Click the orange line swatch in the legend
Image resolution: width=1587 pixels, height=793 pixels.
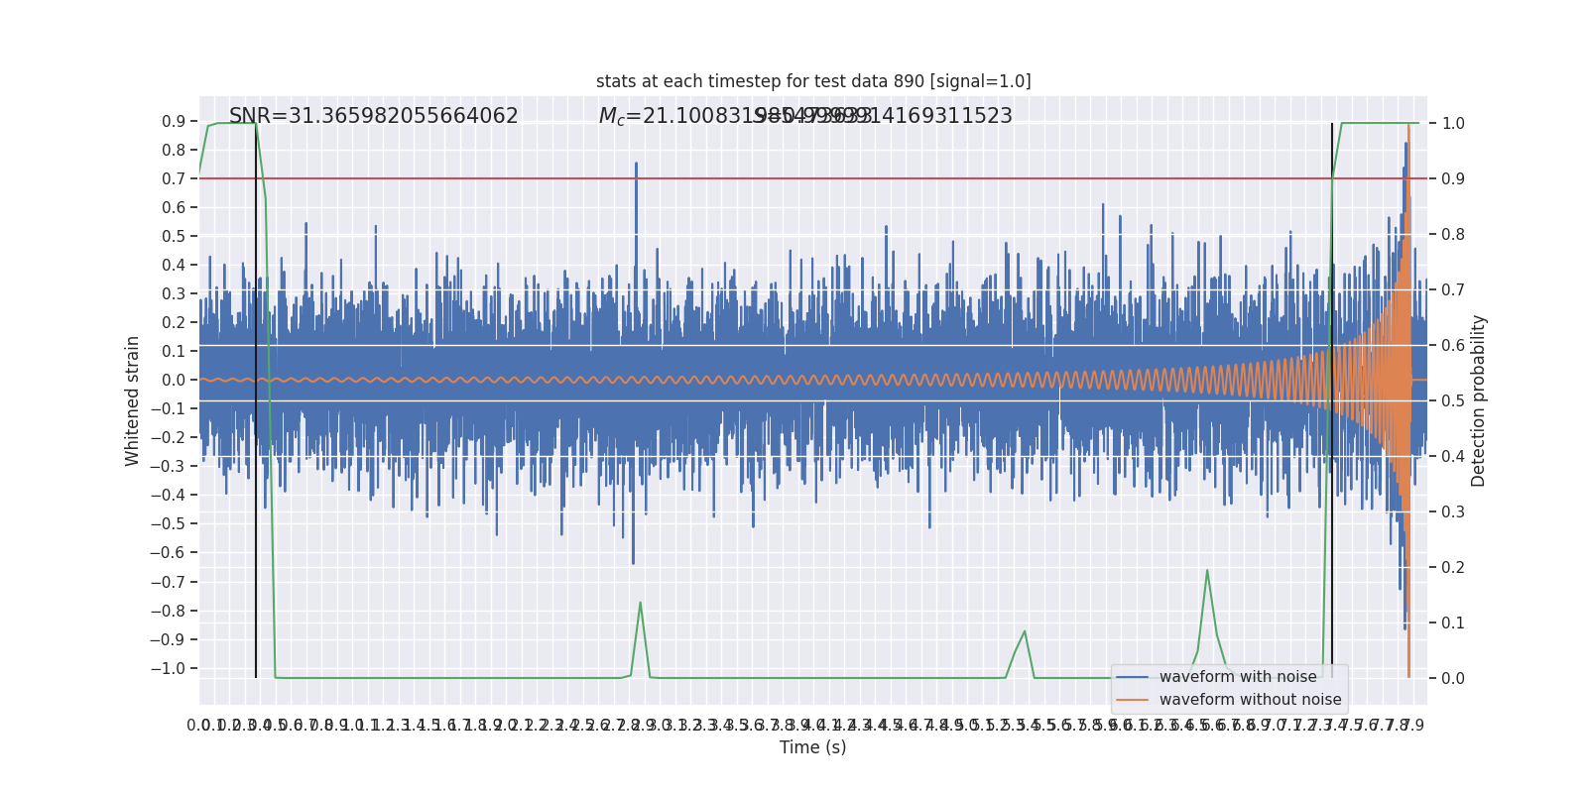tap(1132, 700)
